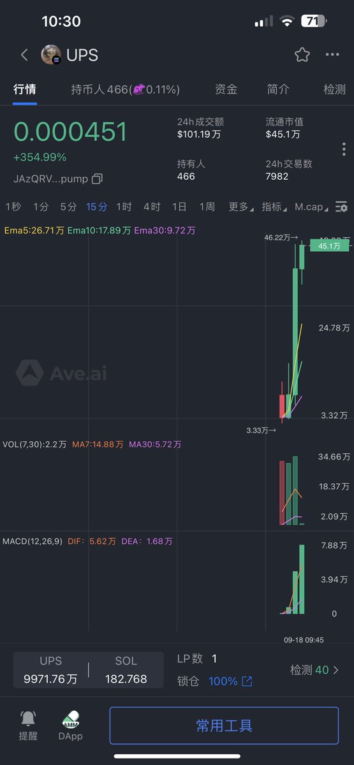Expand the 更多 timeframe dropdown
The width and height of the screenshot is (354, 765).
click(240, 207)
